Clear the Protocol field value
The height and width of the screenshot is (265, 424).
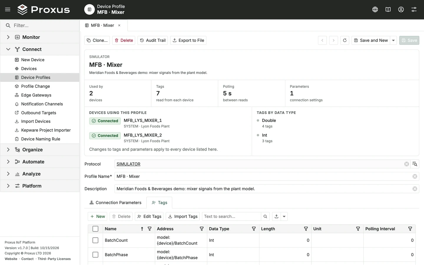click(x=407, y=164)
